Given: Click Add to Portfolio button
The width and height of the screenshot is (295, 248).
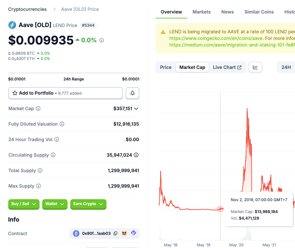Looking at the screenshot, I should [x=66, y=93].
